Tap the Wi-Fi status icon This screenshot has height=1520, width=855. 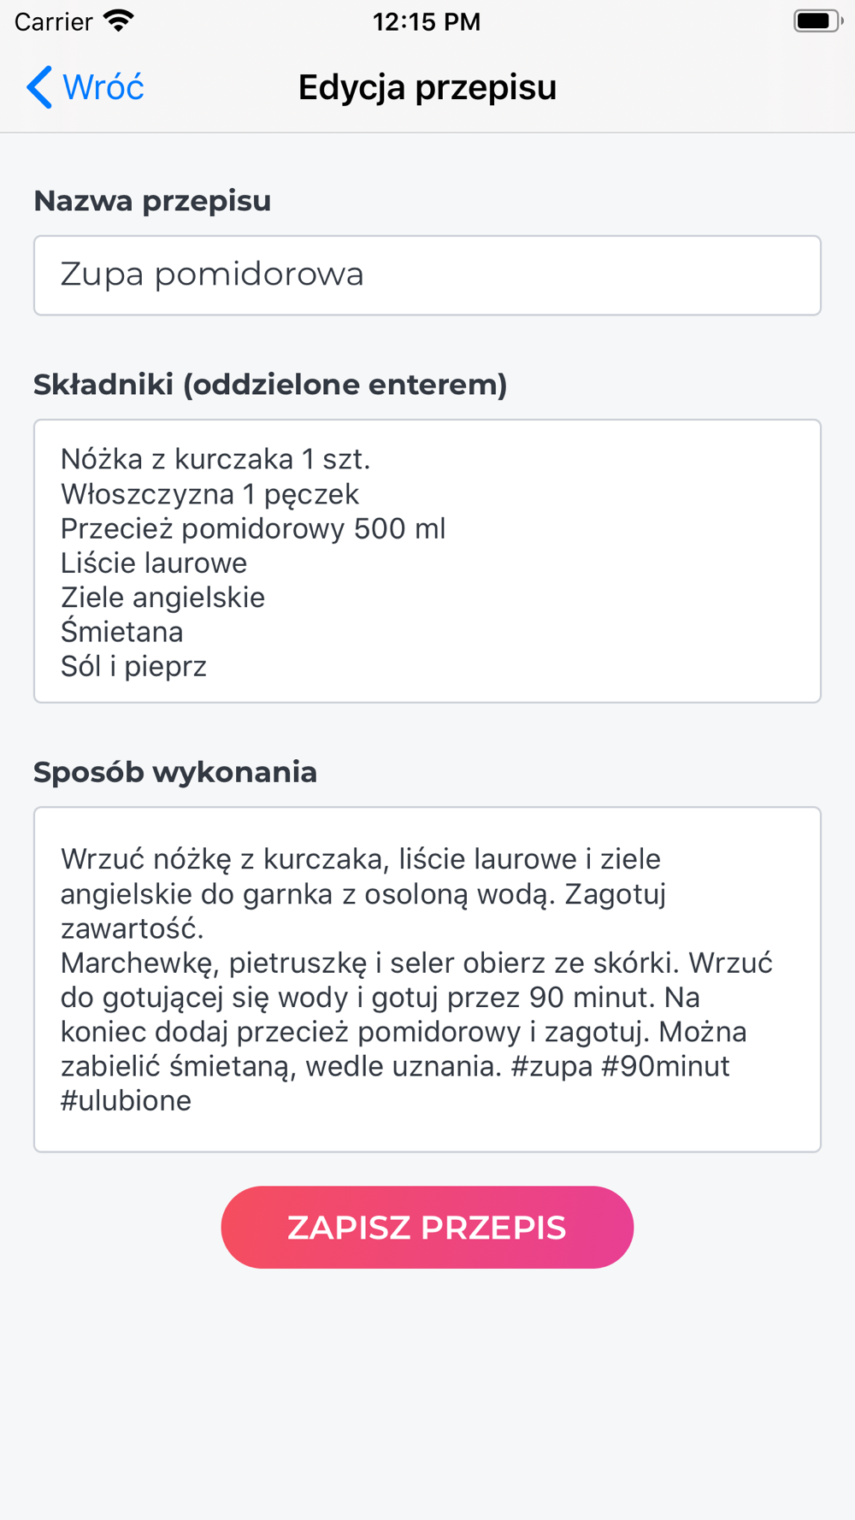pyautogui.click(x=119, y=21)
